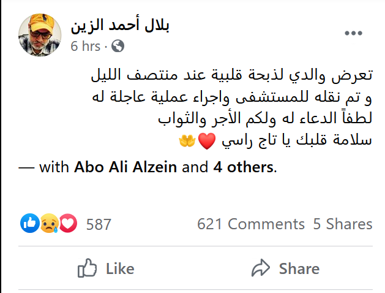Click the curved arrow Share icon

pos(261,268)
